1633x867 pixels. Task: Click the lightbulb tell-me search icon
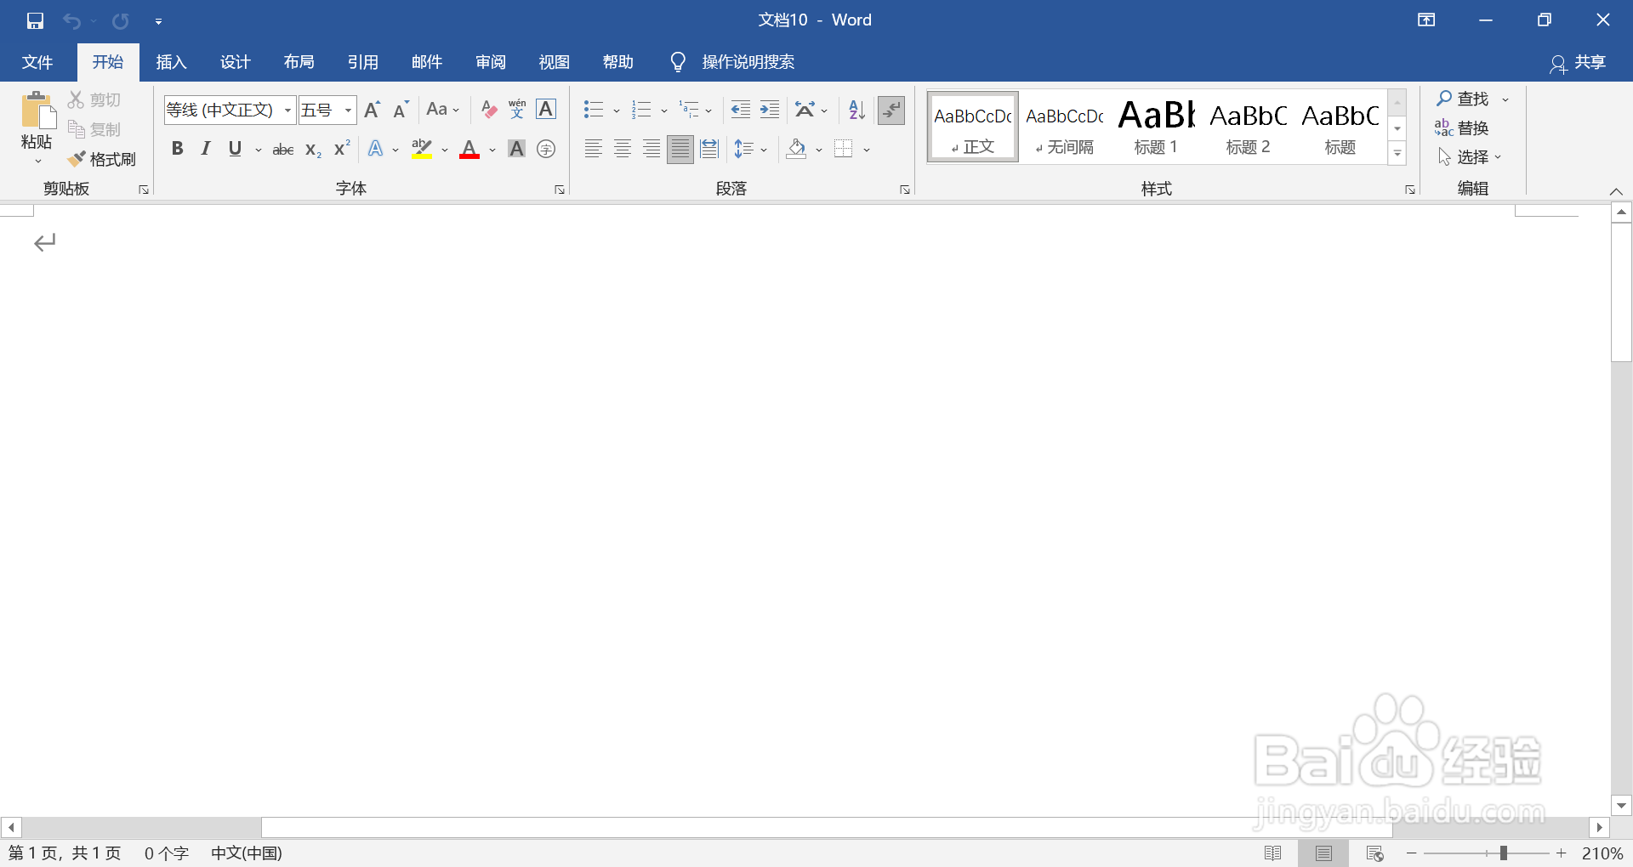(678, 62)
